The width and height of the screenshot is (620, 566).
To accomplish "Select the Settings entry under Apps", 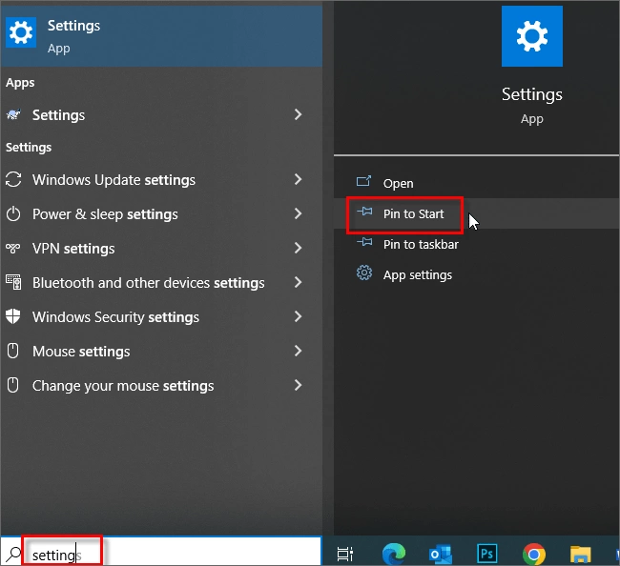I will pos(161,115).
